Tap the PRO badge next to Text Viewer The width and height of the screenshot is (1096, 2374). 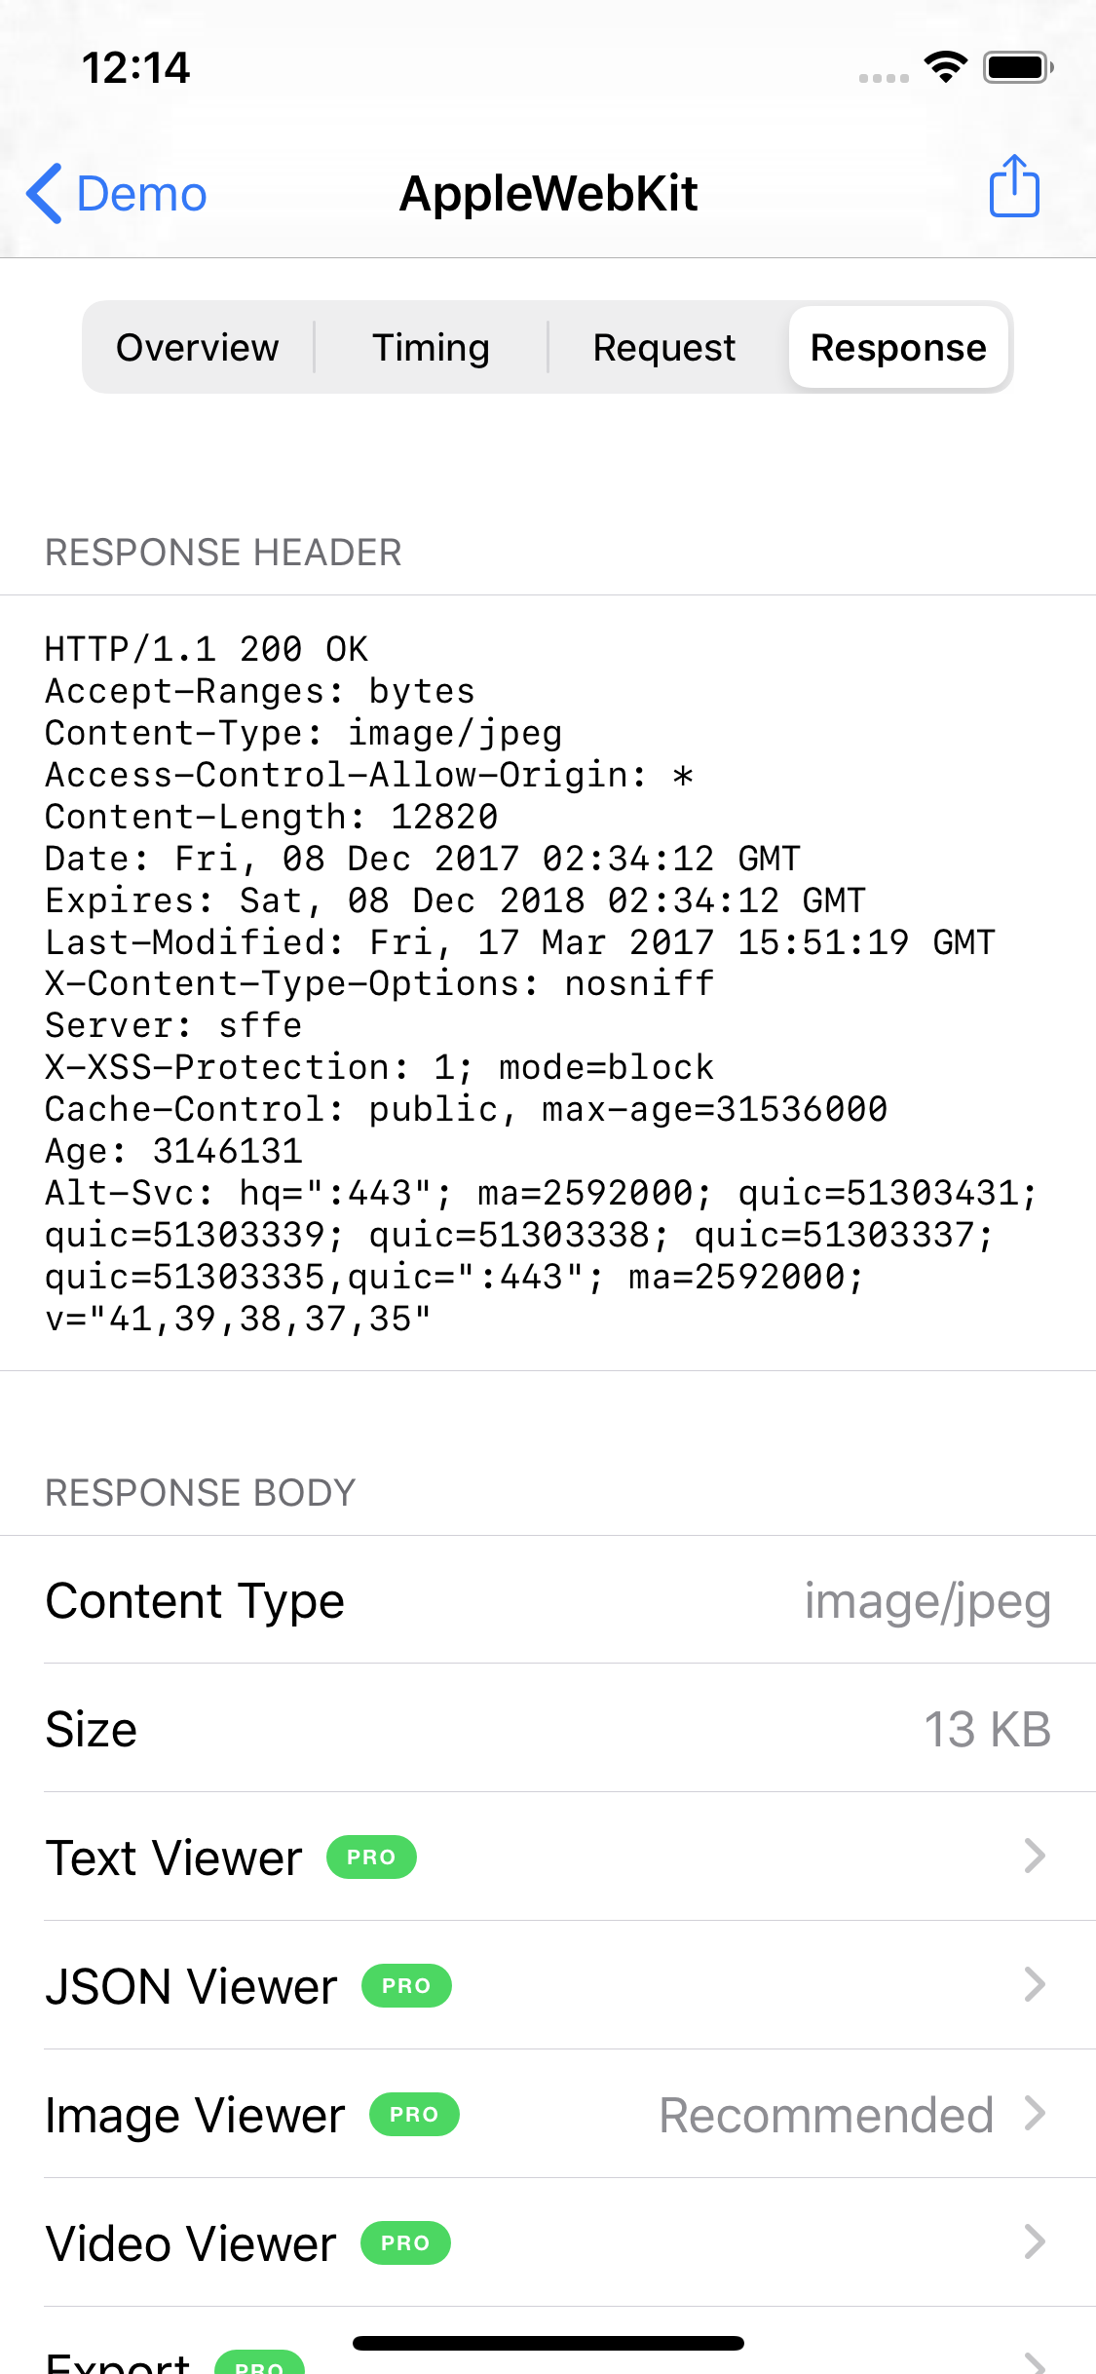371,1857
